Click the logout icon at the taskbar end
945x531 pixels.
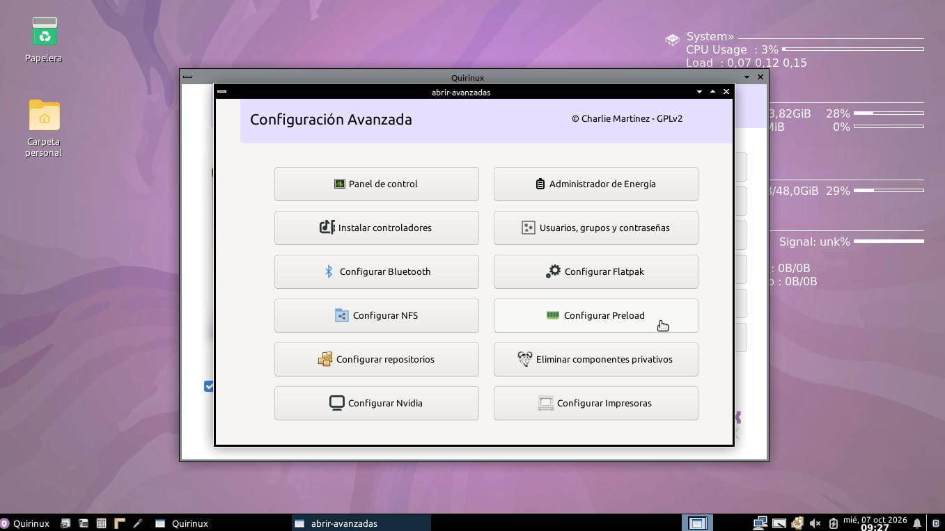937,523
